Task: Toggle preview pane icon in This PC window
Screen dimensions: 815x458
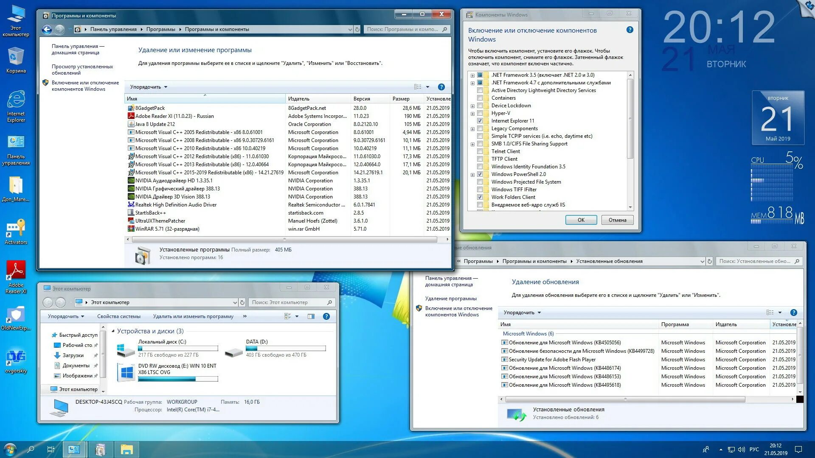Action: 311,316
